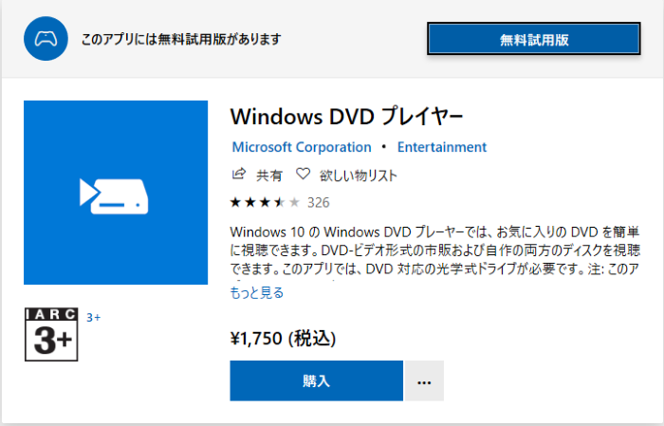This screenshot has height=426, width=664.
Task: Click the share arrow icon
Action: pos(239,175)
